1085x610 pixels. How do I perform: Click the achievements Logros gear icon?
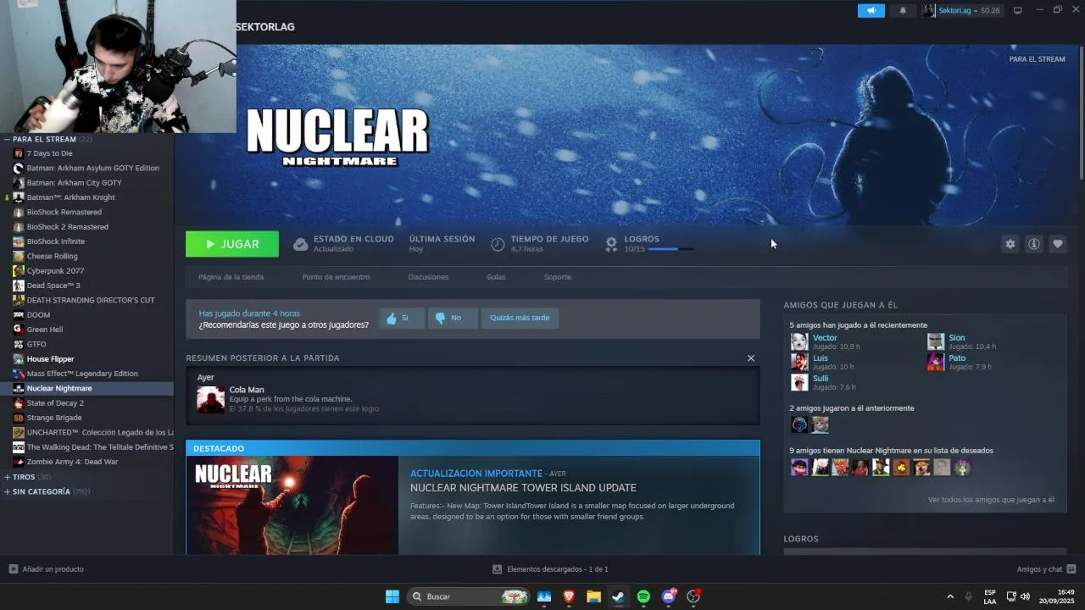pyautogui.click(x=611, y=244)
